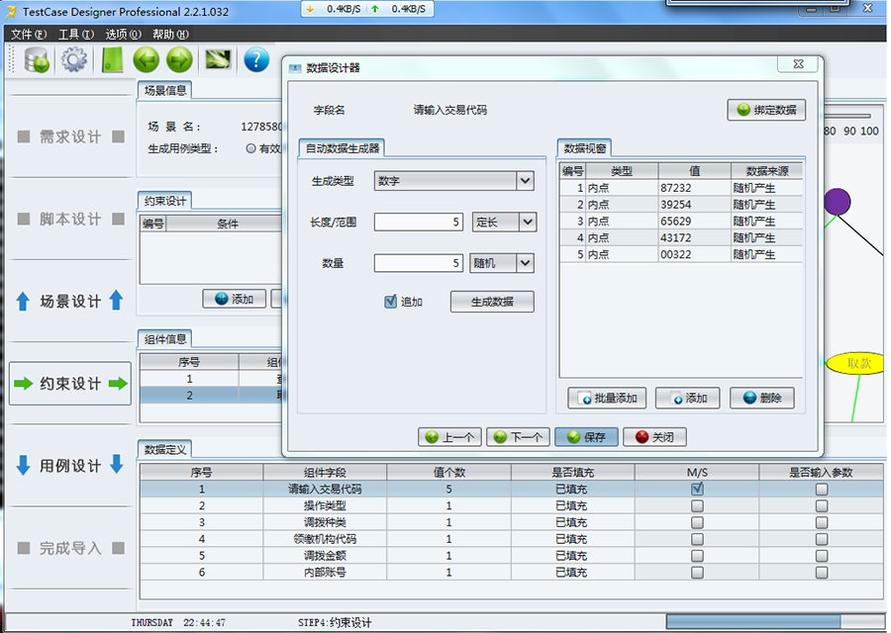Toggle the M/S checkbox for 请输入交易代码
The width and height of the screenshot is (891, 633).
(696, 489)
